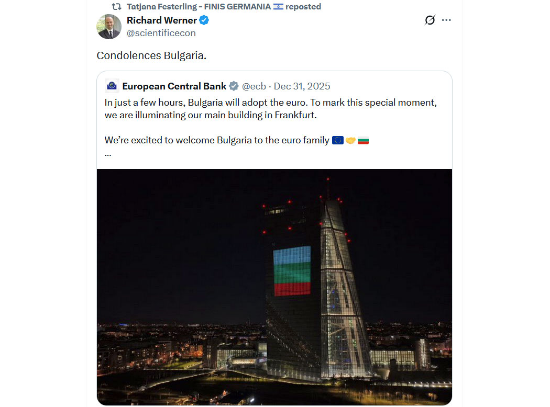
Task: Click the Israel flag emoji in reposter name
Action: [x=278, y=7]
